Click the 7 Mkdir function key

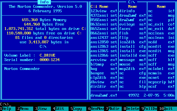113,109
